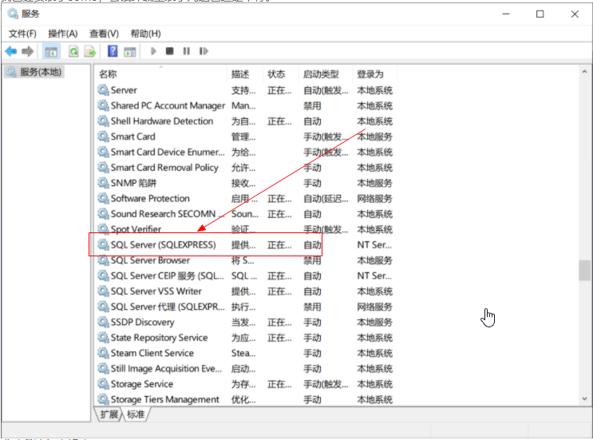Click the Export list toolbar icon

[90, 51]
